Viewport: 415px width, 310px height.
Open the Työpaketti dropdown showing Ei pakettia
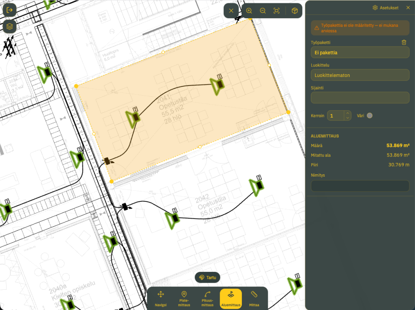point(360,52)
